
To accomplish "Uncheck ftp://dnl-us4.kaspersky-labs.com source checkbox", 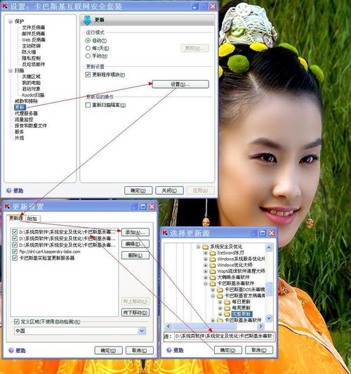I will [15, 252].
